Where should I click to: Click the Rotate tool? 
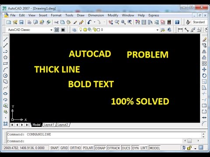(x=204, y=75)
